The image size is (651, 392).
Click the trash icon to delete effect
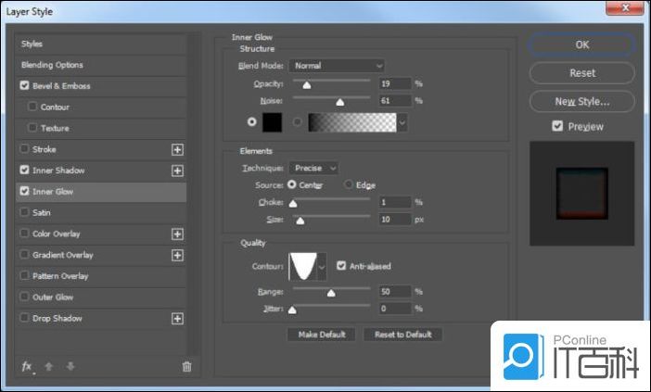(x=186, y=366)
